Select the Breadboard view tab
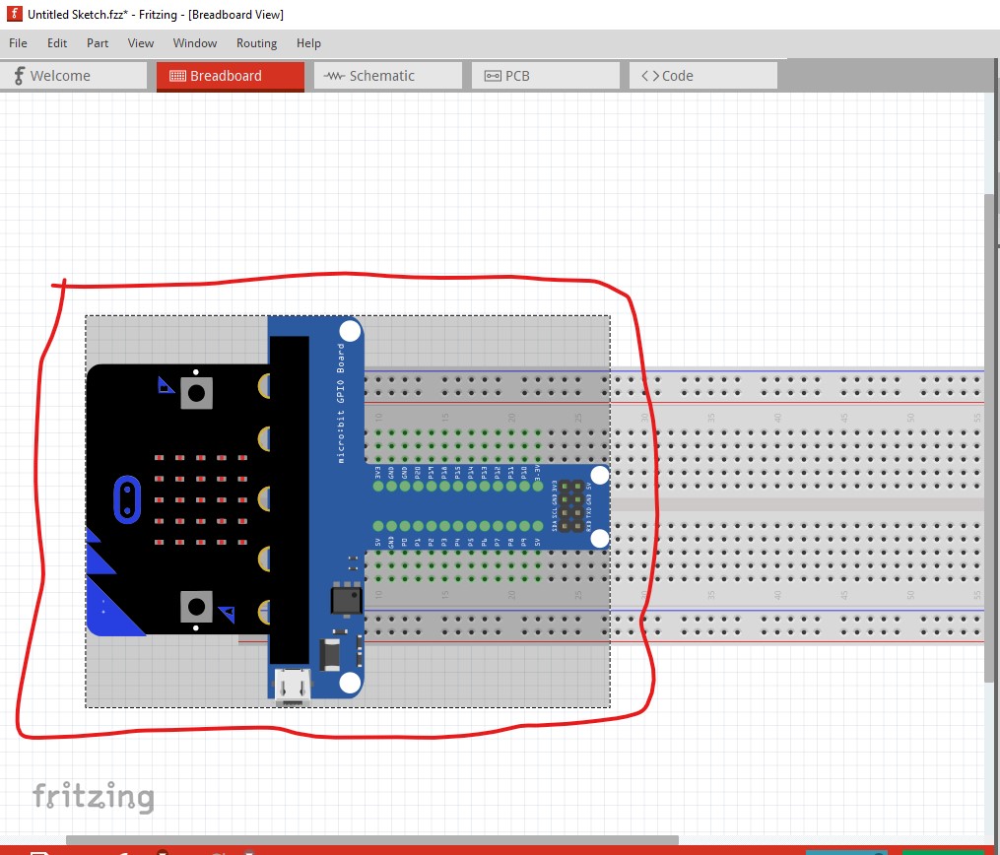The width and height of the screenshot is (1000, 855). click(231, 76)
